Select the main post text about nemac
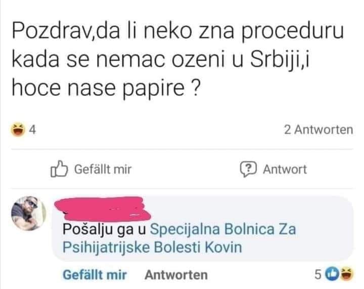Screen dimensions: 364x289 point(178,60)
